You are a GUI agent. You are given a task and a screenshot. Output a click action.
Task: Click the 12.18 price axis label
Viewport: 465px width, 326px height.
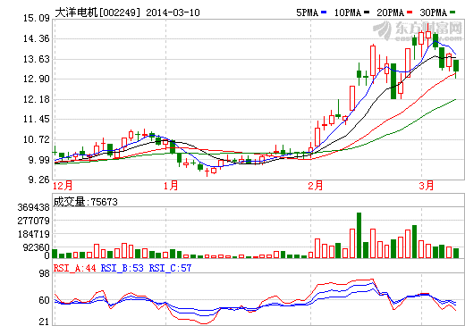click(37, 99)
